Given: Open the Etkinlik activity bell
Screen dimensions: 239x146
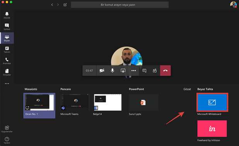Looking at the screenshot, I should [x=7, y=15].
